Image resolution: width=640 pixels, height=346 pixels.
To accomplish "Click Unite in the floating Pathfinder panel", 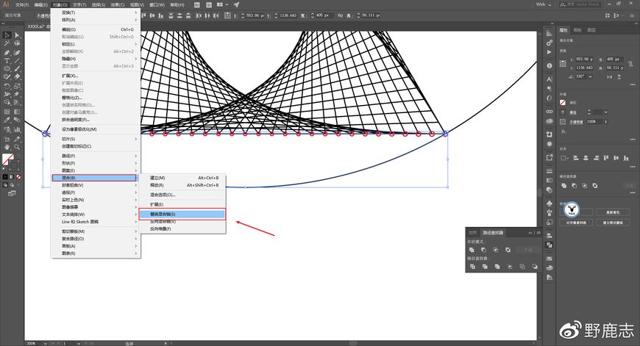I will [472, 250].
